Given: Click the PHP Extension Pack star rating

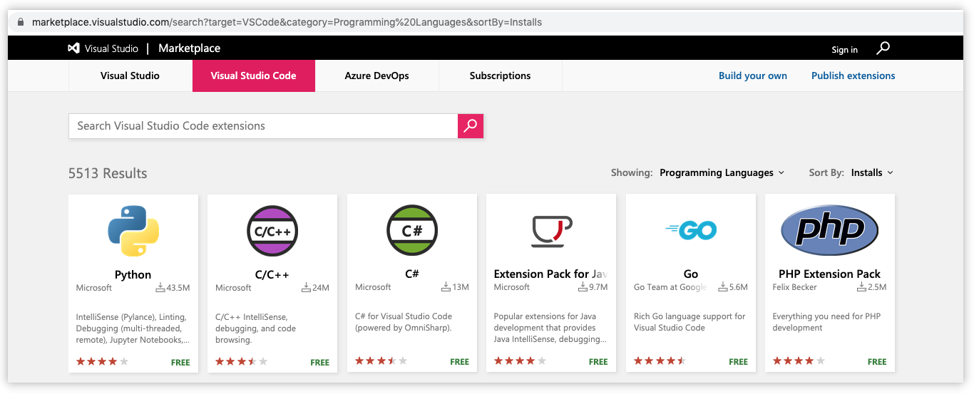Looking at the screenshot, I should [799, 361].
